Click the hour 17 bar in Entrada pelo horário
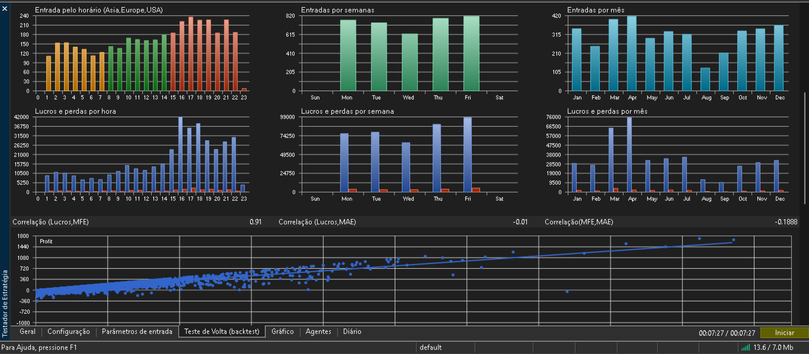The image size is (809, 354). 191,54
